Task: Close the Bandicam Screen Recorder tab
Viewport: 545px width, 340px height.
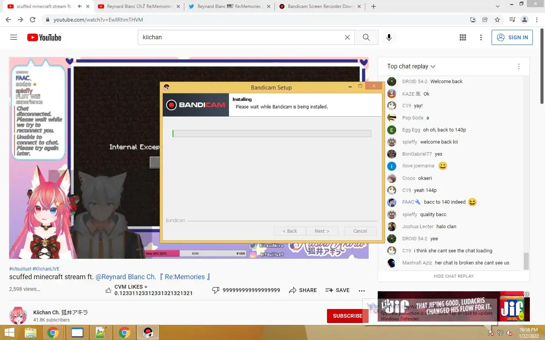Action: [359, 6]
